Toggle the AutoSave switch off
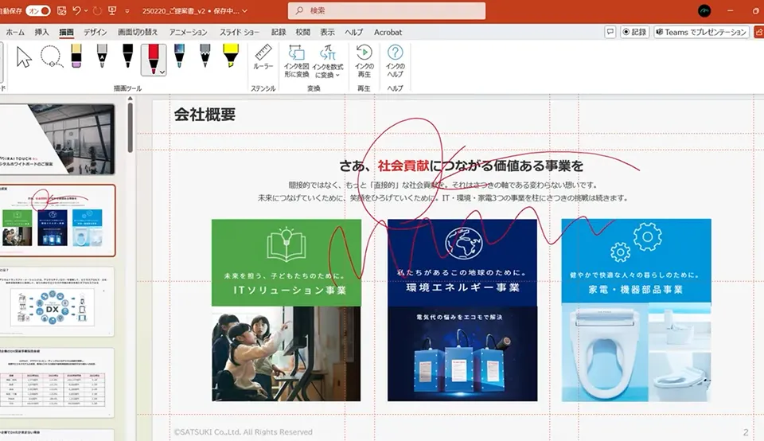The height and width of the screenshot is (441, 764). point(38,10)
